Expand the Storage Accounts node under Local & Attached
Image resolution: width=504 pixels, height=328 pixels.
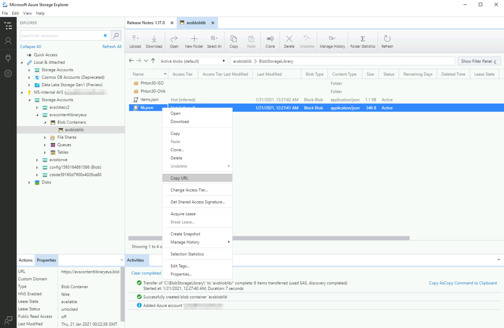29,70
